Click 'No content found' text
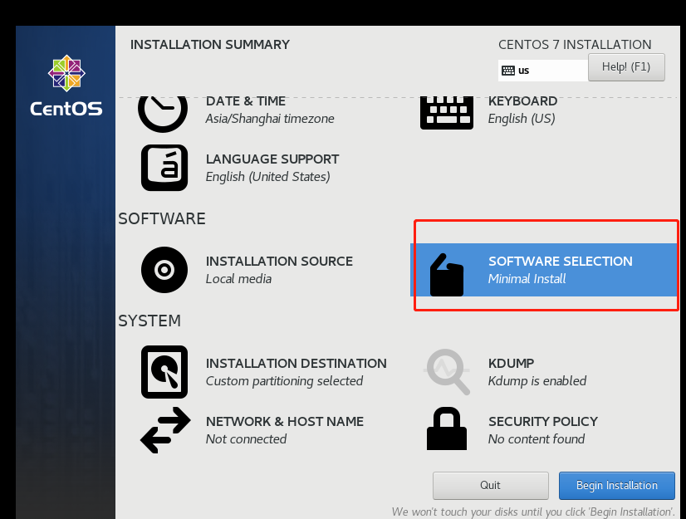The height and width of the screenshot is (519, 686). [x=537, y=439]
